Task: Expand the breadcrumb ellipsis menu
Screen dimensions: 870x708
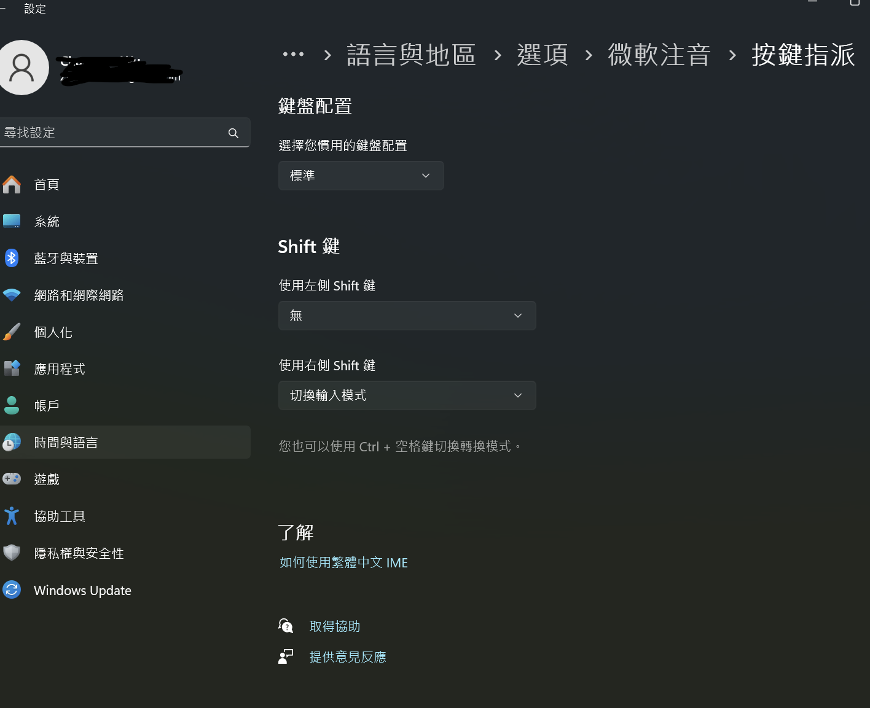Action: [293, 55]
